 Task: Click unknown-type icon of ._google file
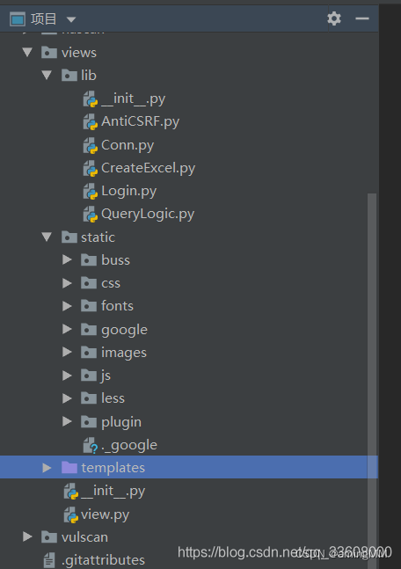pos(91,445)
